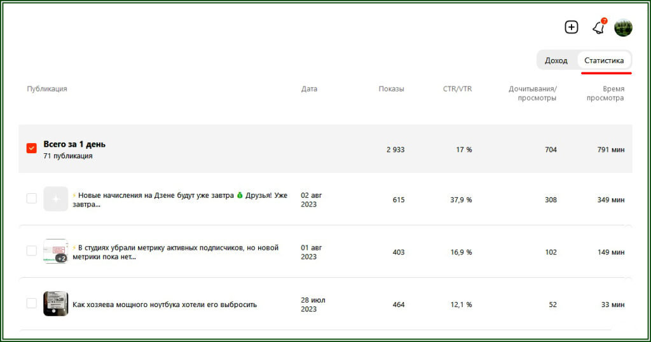Tick the checkbox for В студиях убрали post
Viewport: 651px width, 342px height.
click(x=31, y=250)
